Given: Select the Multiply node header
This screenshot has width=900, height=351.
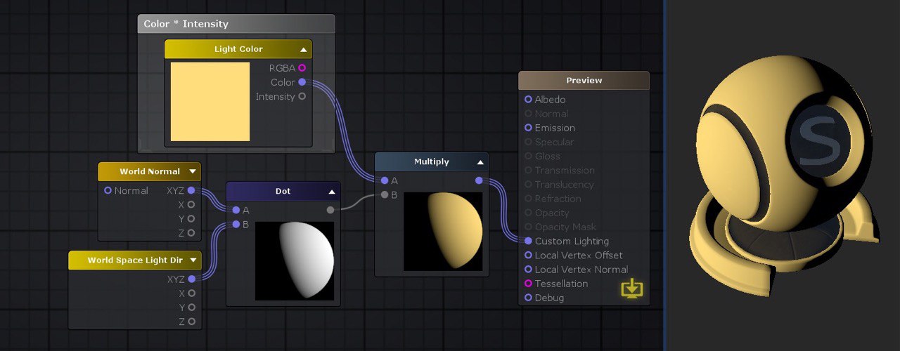Looking at the screenshot, I should pyautogui.click(x=431, y=161).
